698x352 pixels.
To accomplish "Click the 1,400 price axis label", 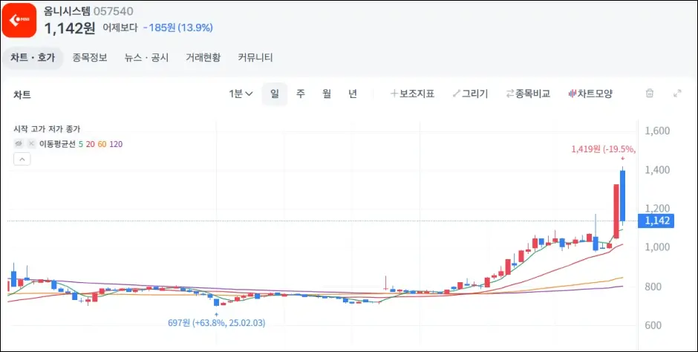I will click(x=657, y=169).
